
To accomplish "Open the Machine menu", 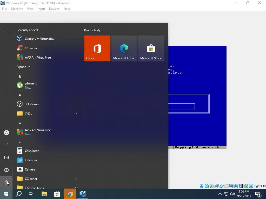I will (x=17, y=9).
